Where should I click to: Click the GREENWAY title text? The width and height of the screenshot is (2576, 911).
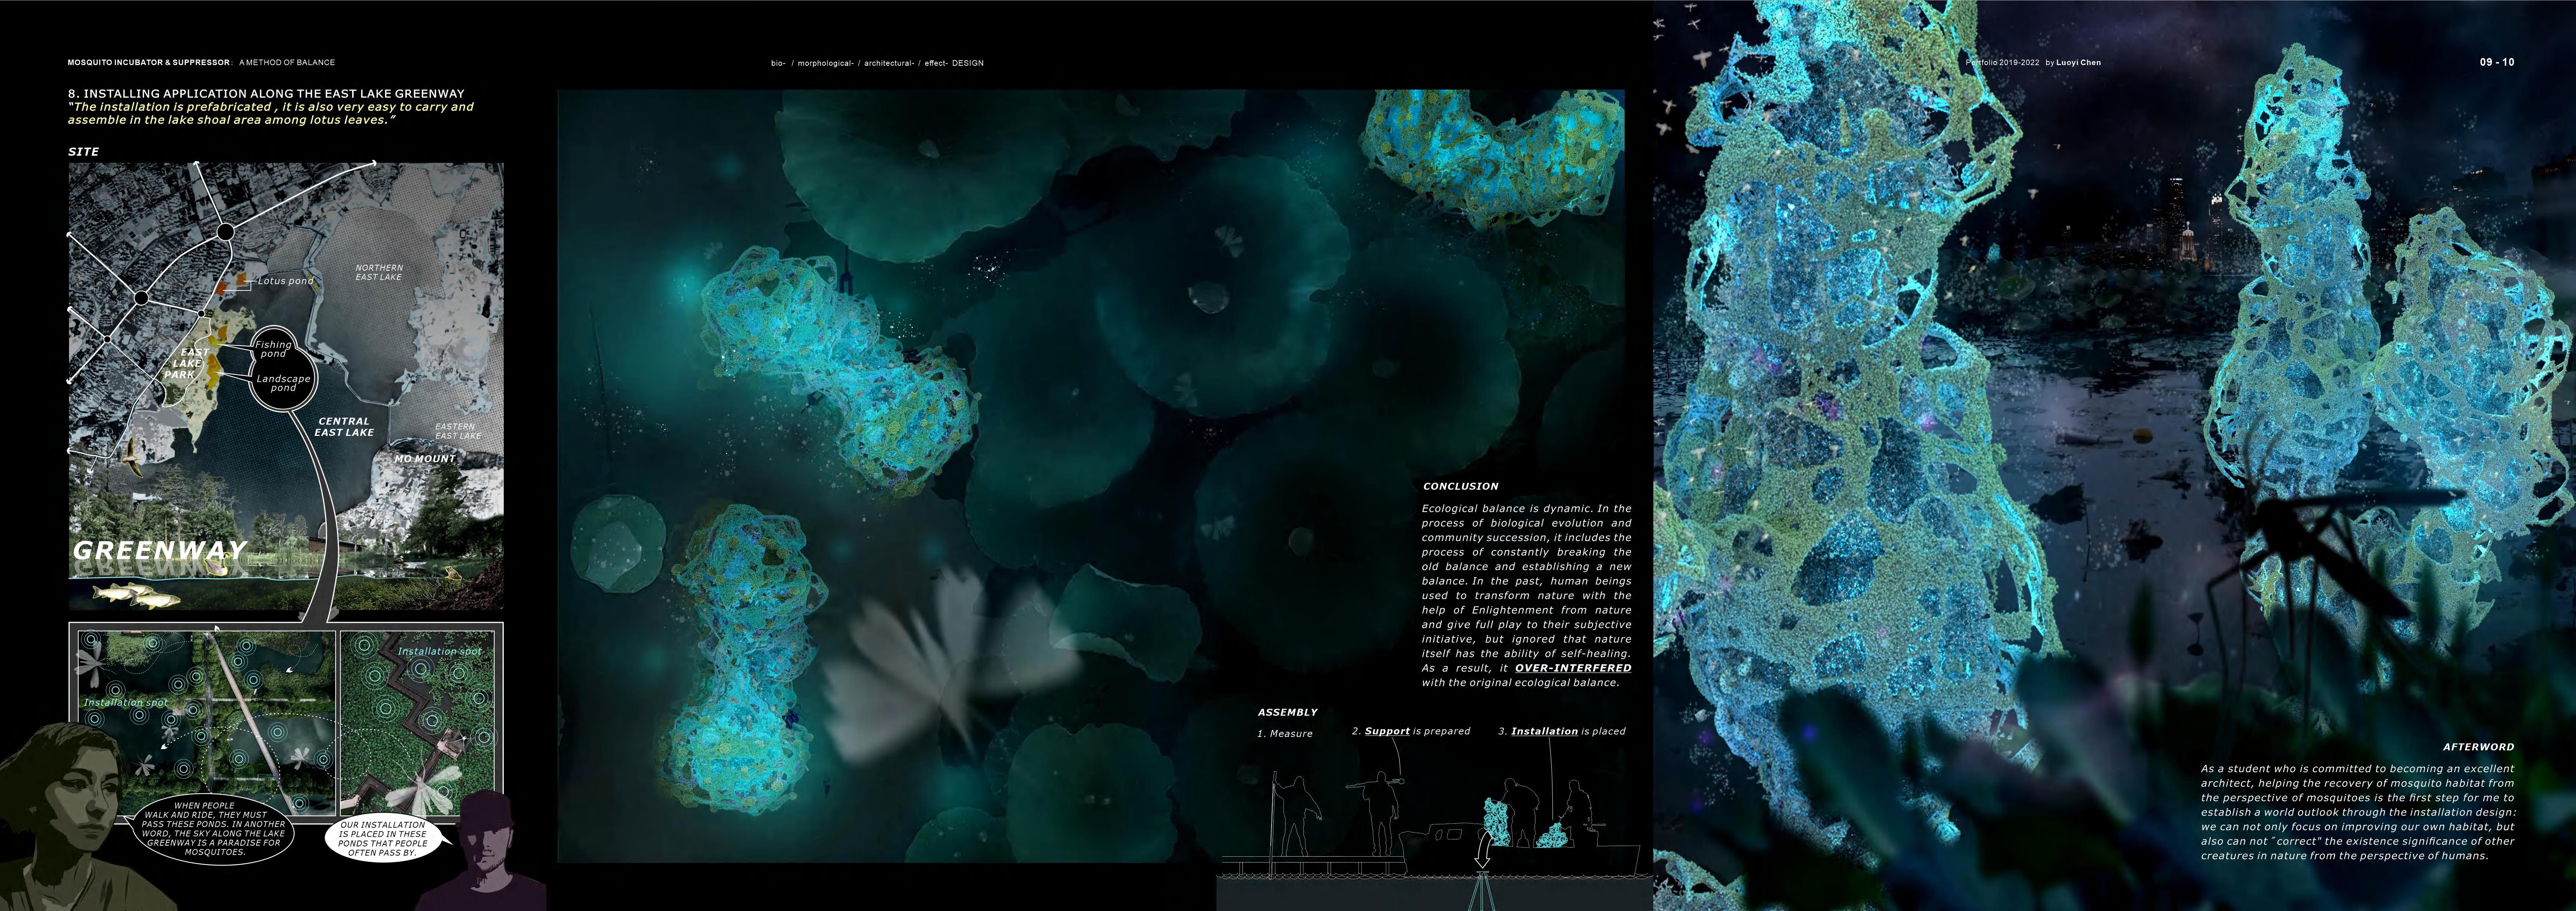click(x=160, y=550)
